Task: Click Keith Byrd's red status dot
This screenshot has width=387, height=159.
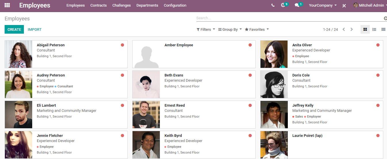Action: click(250, 136)
